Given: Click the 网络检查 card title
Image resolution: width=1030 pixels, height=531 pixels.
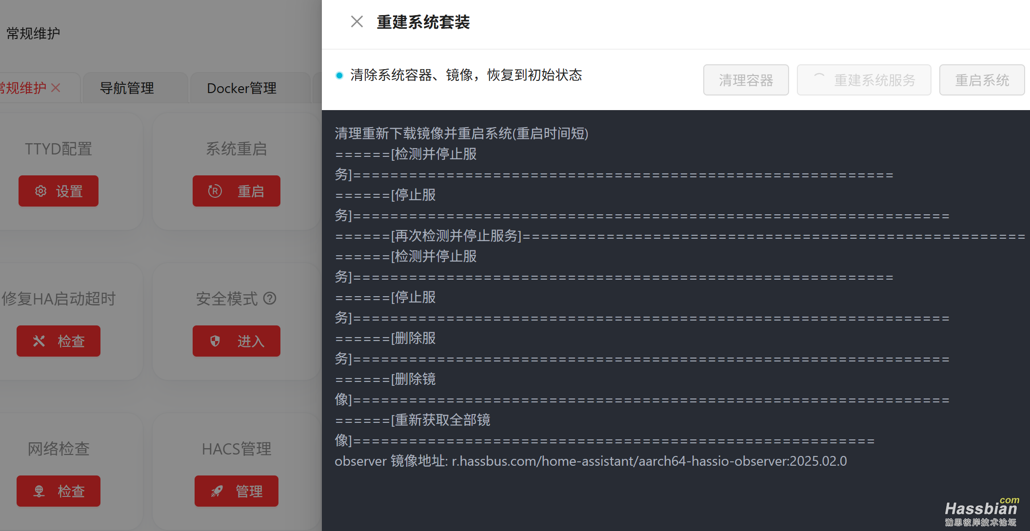Looking at the screenshot, I should click(59, 449).
